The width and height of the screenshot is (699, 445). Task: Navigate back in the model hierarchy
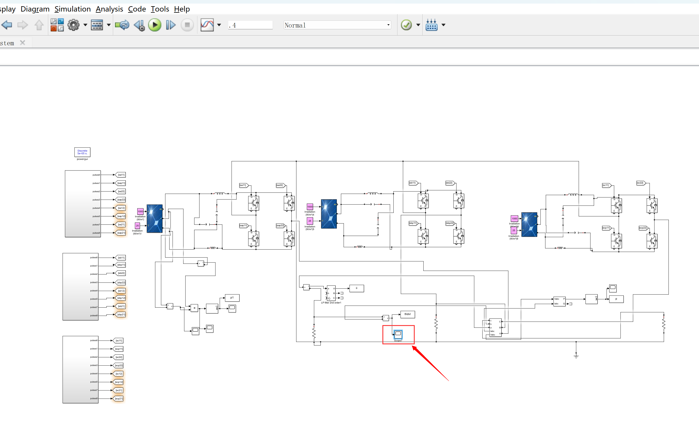click(7, 25)
